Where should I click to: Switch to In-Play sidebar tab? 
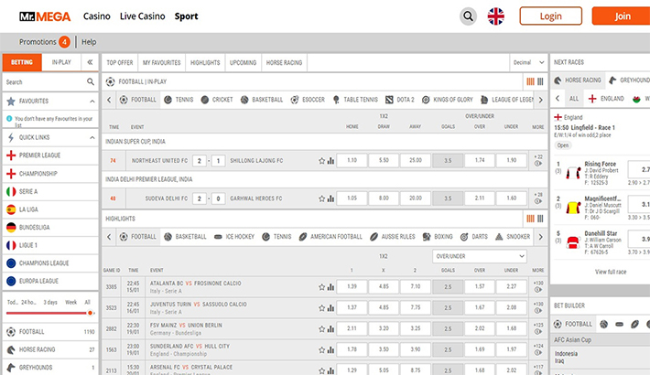point(61,62)
